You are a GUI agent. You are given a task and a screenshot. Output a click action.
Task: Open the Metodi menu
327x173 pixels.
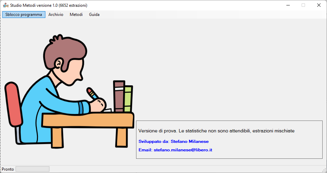coord(76,15)
